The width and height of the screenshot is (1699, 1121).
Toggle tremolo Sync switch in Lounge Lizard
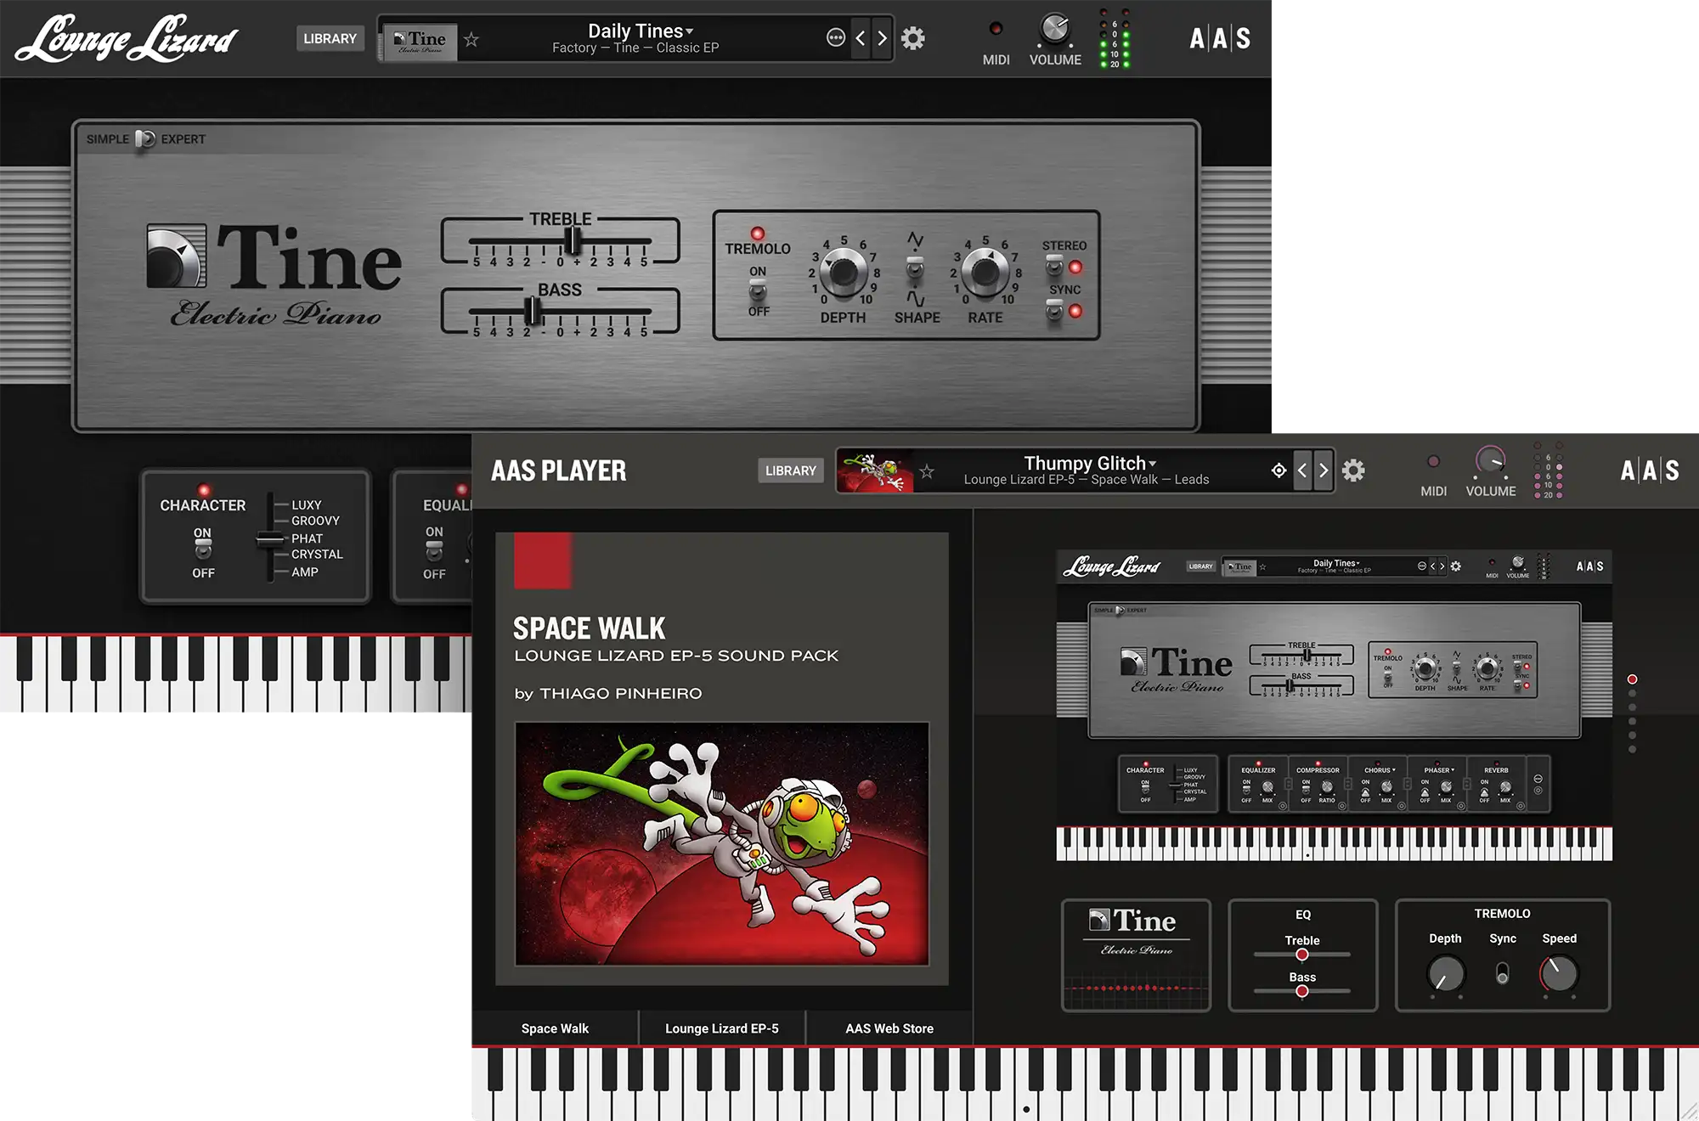coord(1054,312)
